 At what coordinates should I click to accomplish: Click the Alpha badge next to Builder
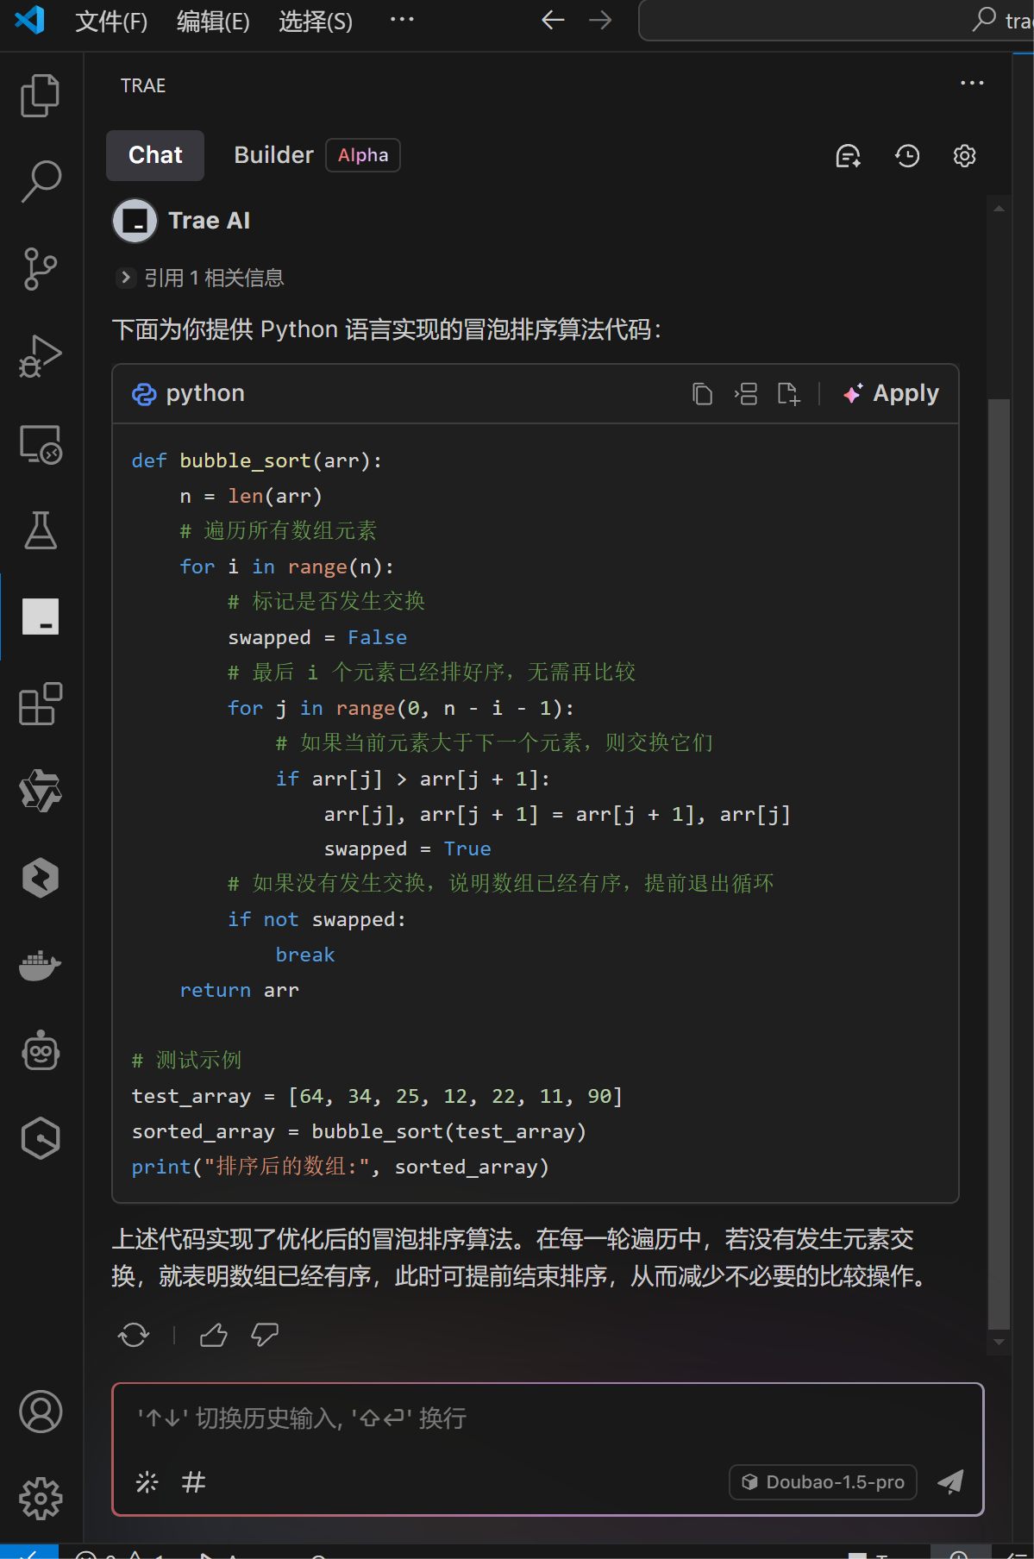pos(363,155)
